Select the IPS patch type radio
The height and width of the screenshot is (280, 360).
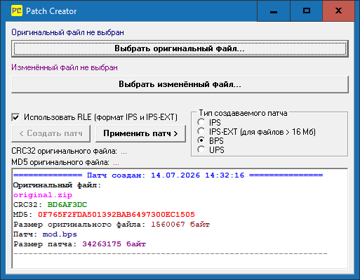pos(201,122)
